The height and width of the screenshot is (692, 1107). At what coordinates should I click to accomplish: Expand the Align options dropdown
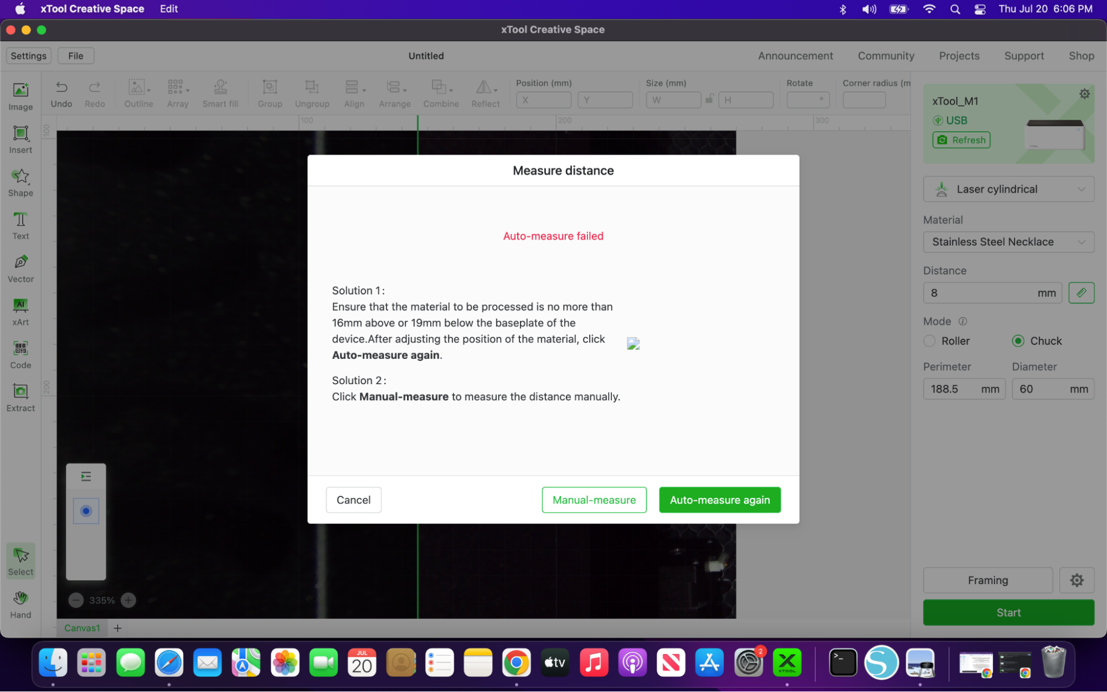pos(364,90)
